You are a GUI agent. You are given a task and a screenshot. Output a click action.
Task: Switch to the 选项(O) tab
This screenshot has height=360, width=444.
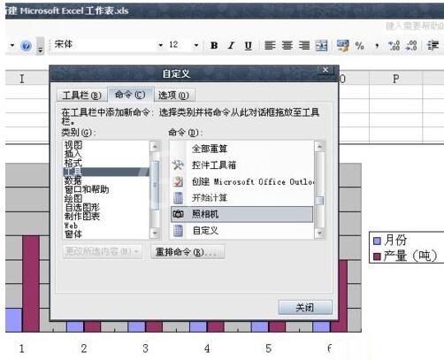[173, 96]
